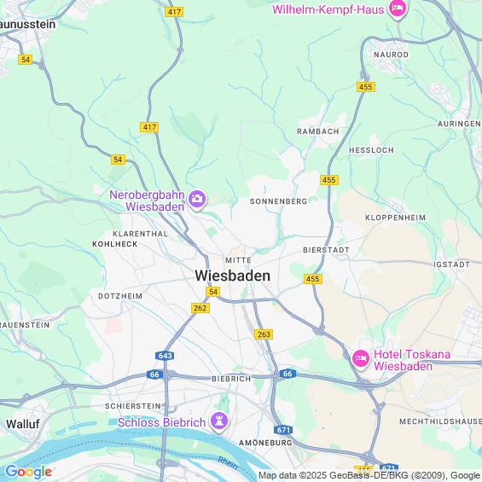
Task: Click the yellow 455 shield below Naurod
Action: pos(366,87)
